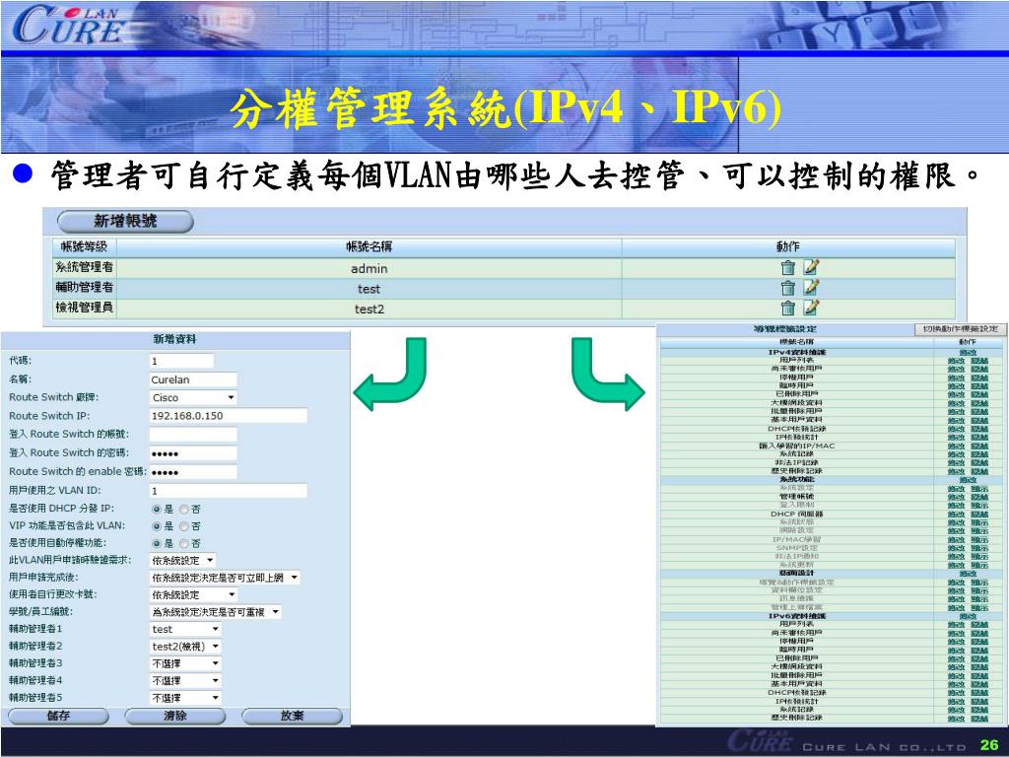Open 輔助管理者2 dropdown showing test2(檢視)

(x=185, y=647)
